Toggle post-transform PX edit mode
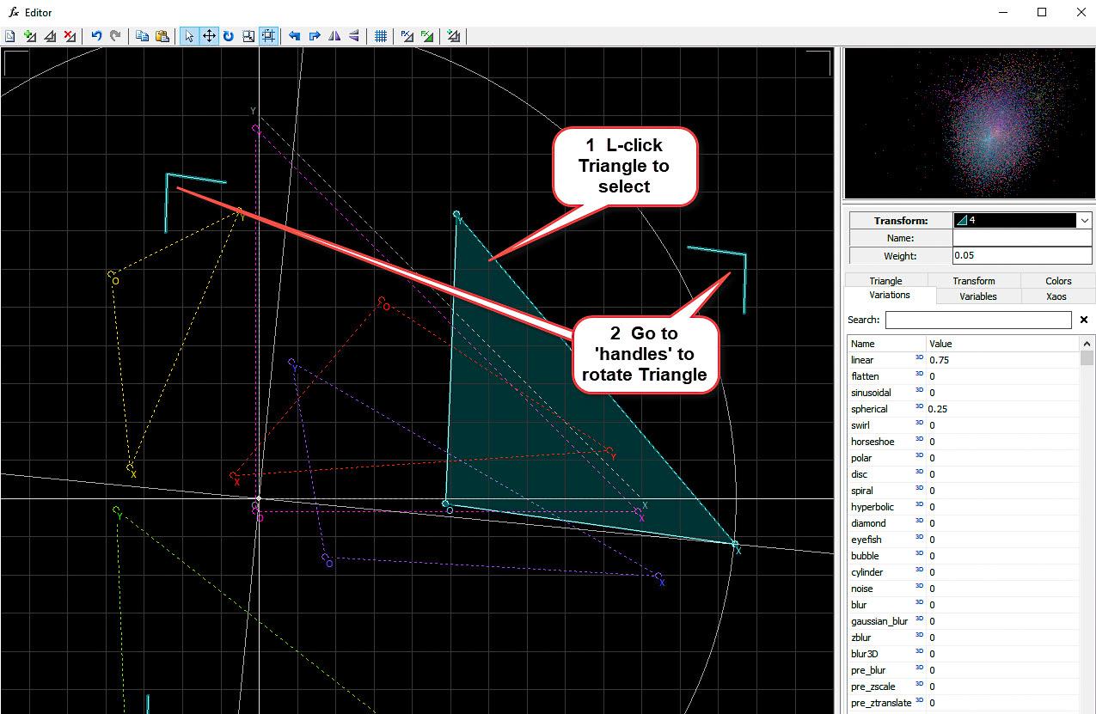Image resolution: width=1096 pixels, height=714 pixels. [407, 36]
